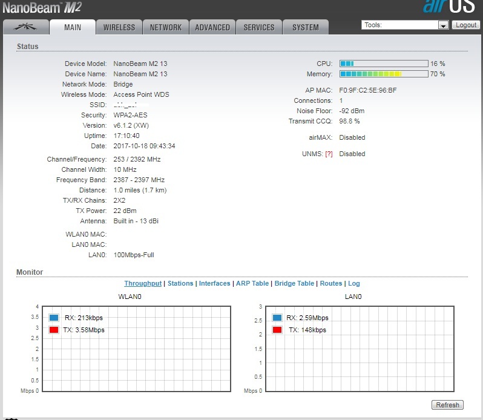Select the Date value 2017-10-18 09:43:34
This screenshot has height=420, width=483.
144,146
